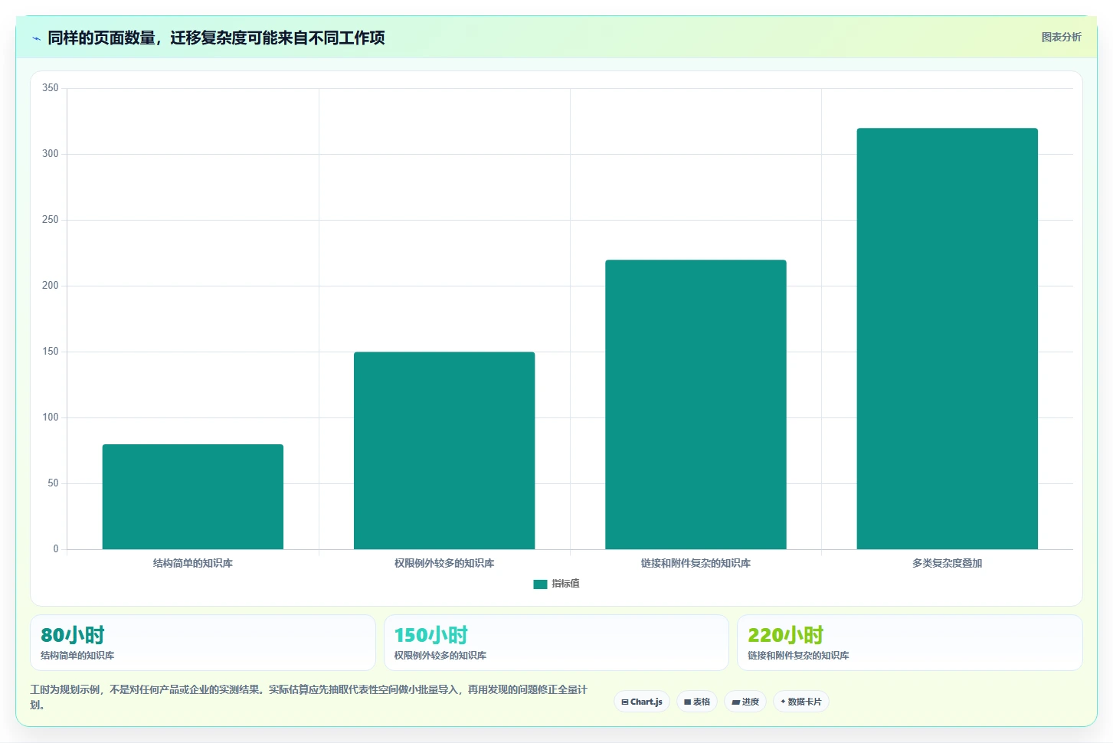Screen dimensions: 1113x743
Task: Click 链接和附件复杂的知识库 caption in the 220小时 card
Action: coord(798,656)
